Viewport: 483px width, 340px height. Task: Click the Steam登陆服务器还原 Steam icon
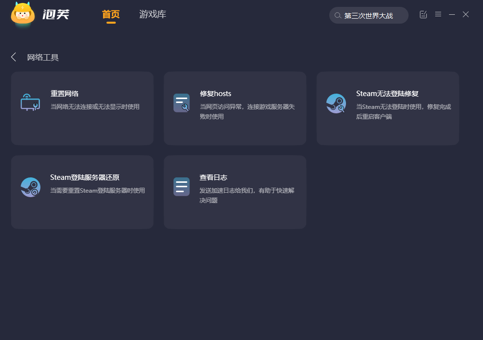click(31, 187)
